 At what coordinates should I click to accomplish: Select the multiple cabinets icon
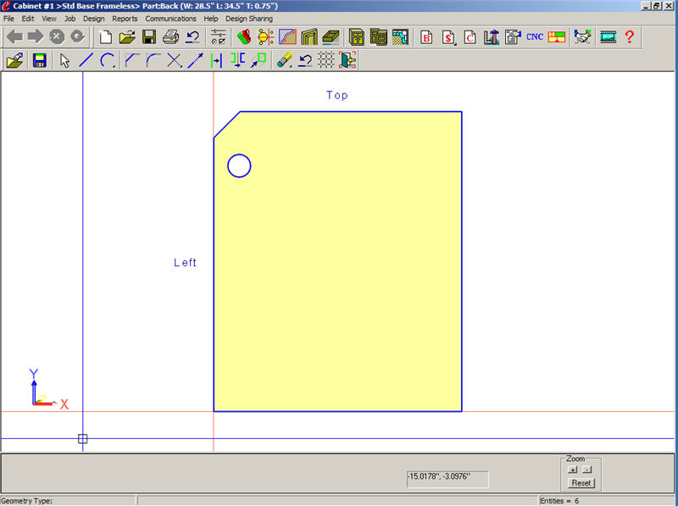[x=378, y=36]
